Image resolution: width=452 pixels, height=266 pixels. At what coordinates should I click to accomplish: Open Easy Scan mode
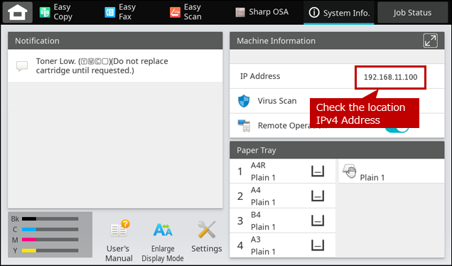coord(185,12)
